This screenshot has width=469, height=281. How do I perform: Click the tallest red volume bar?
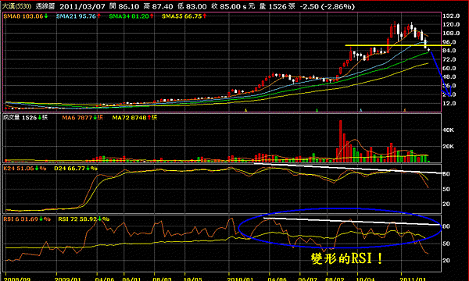pos(340,141)
